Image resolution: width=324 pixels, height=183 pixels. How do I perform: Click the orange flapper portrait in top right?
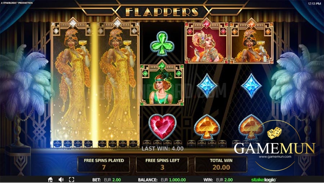point(252,42)
